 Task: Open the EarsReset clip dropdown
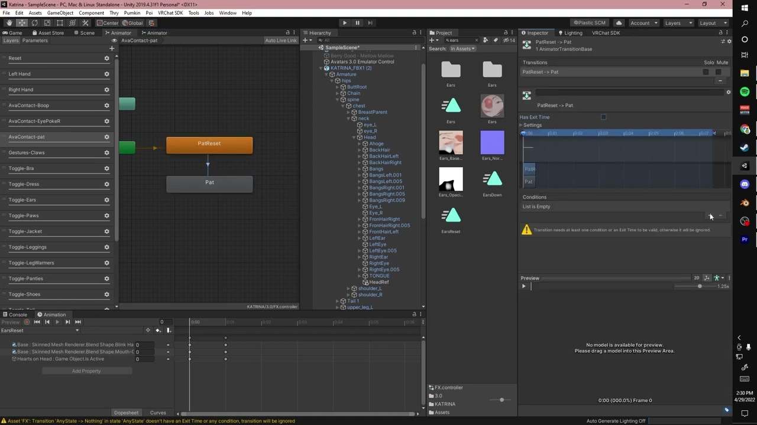click(40, 331)
